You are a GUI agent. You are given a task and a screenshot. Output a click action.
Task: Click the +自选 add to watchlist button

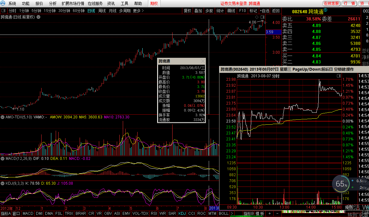click(264, 11)
